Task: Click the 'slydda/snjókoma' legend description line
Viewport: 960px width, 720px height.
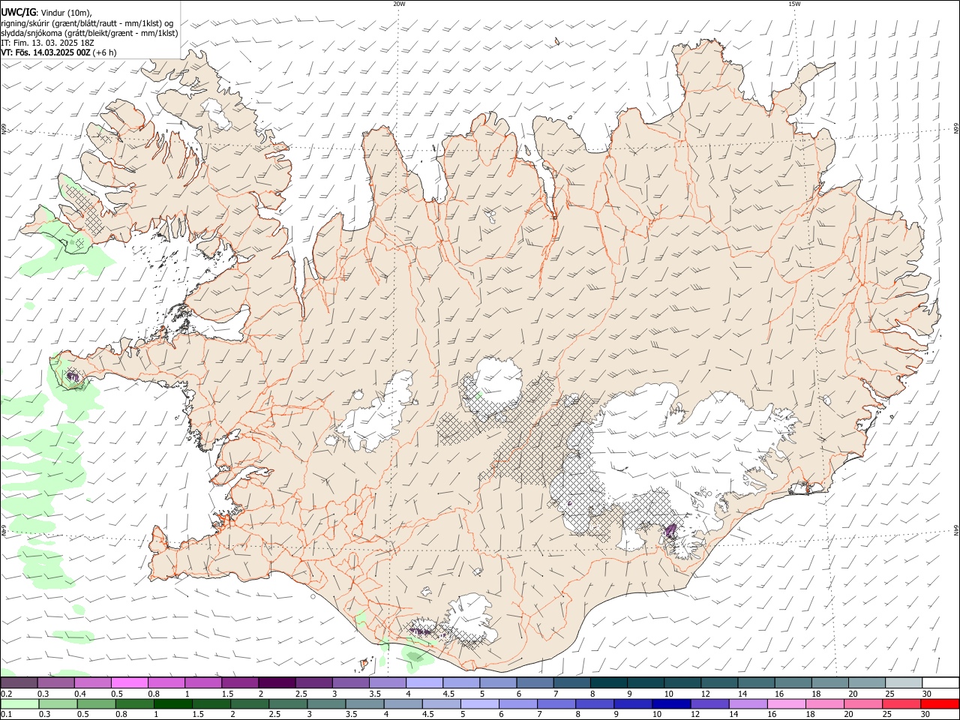Action: click(90, 33)
